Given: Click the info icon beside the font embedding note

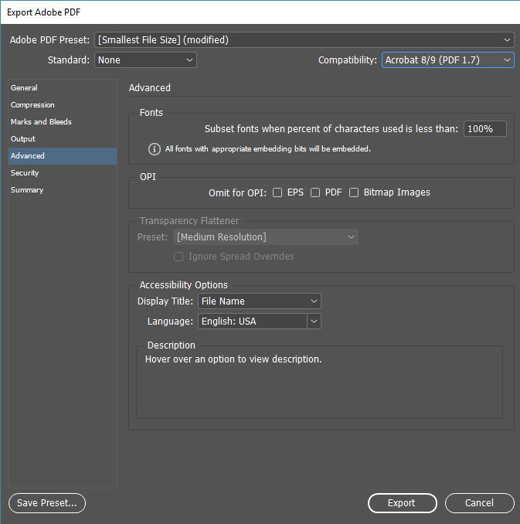Looking at the screenshot, I should tap(154, 149).
